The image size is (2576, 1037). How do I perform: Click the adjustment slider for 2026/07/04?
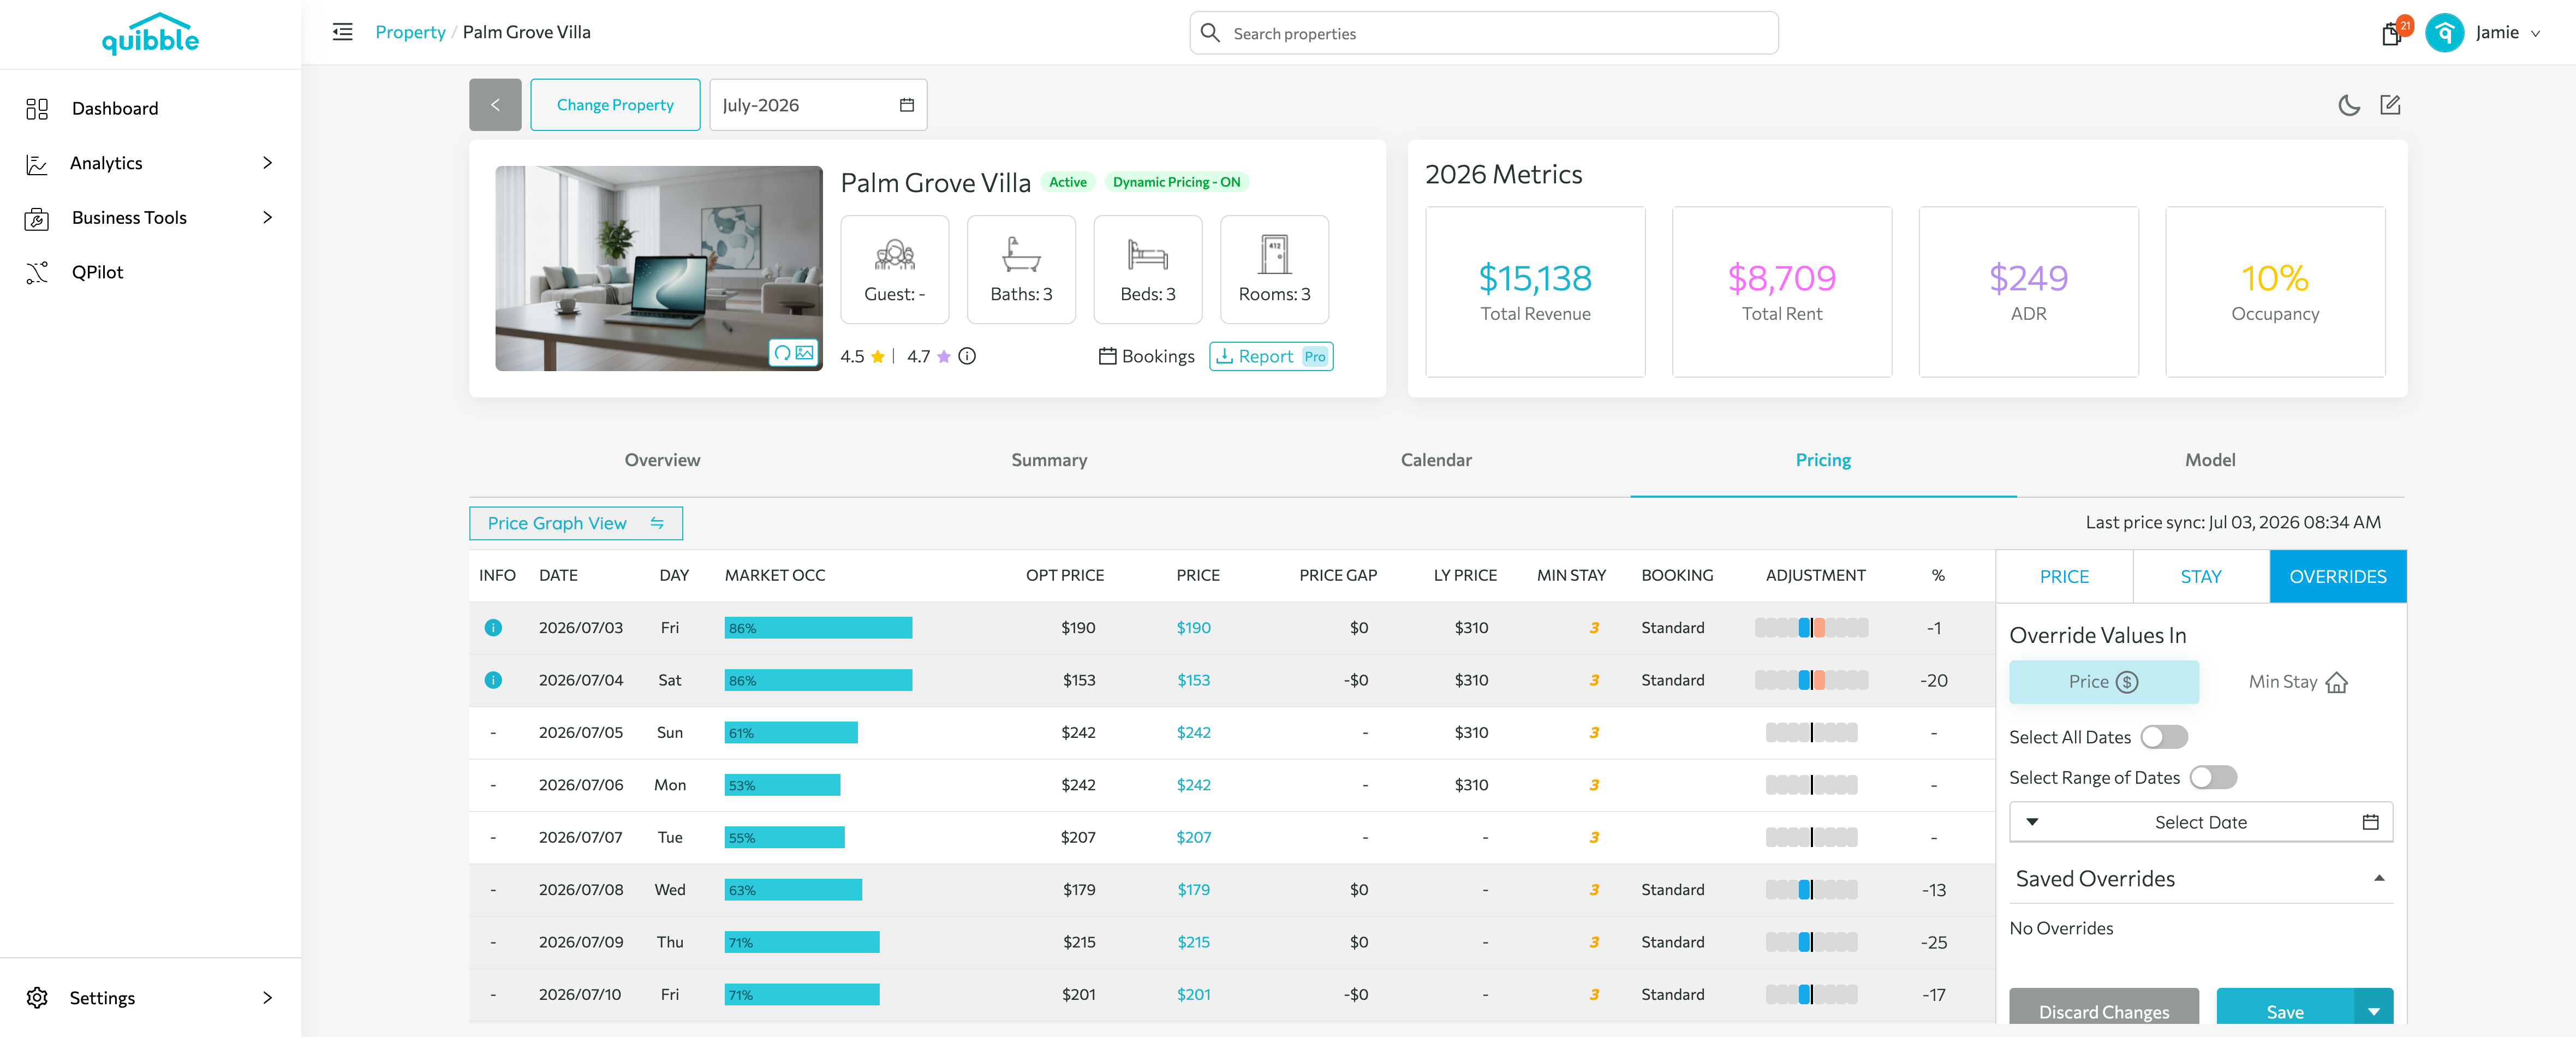point(1811,680)
